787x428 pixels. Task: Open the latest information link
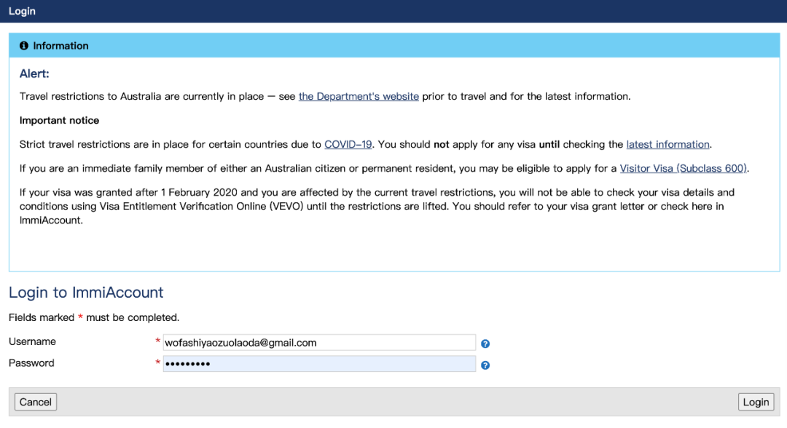click(667, 144)
